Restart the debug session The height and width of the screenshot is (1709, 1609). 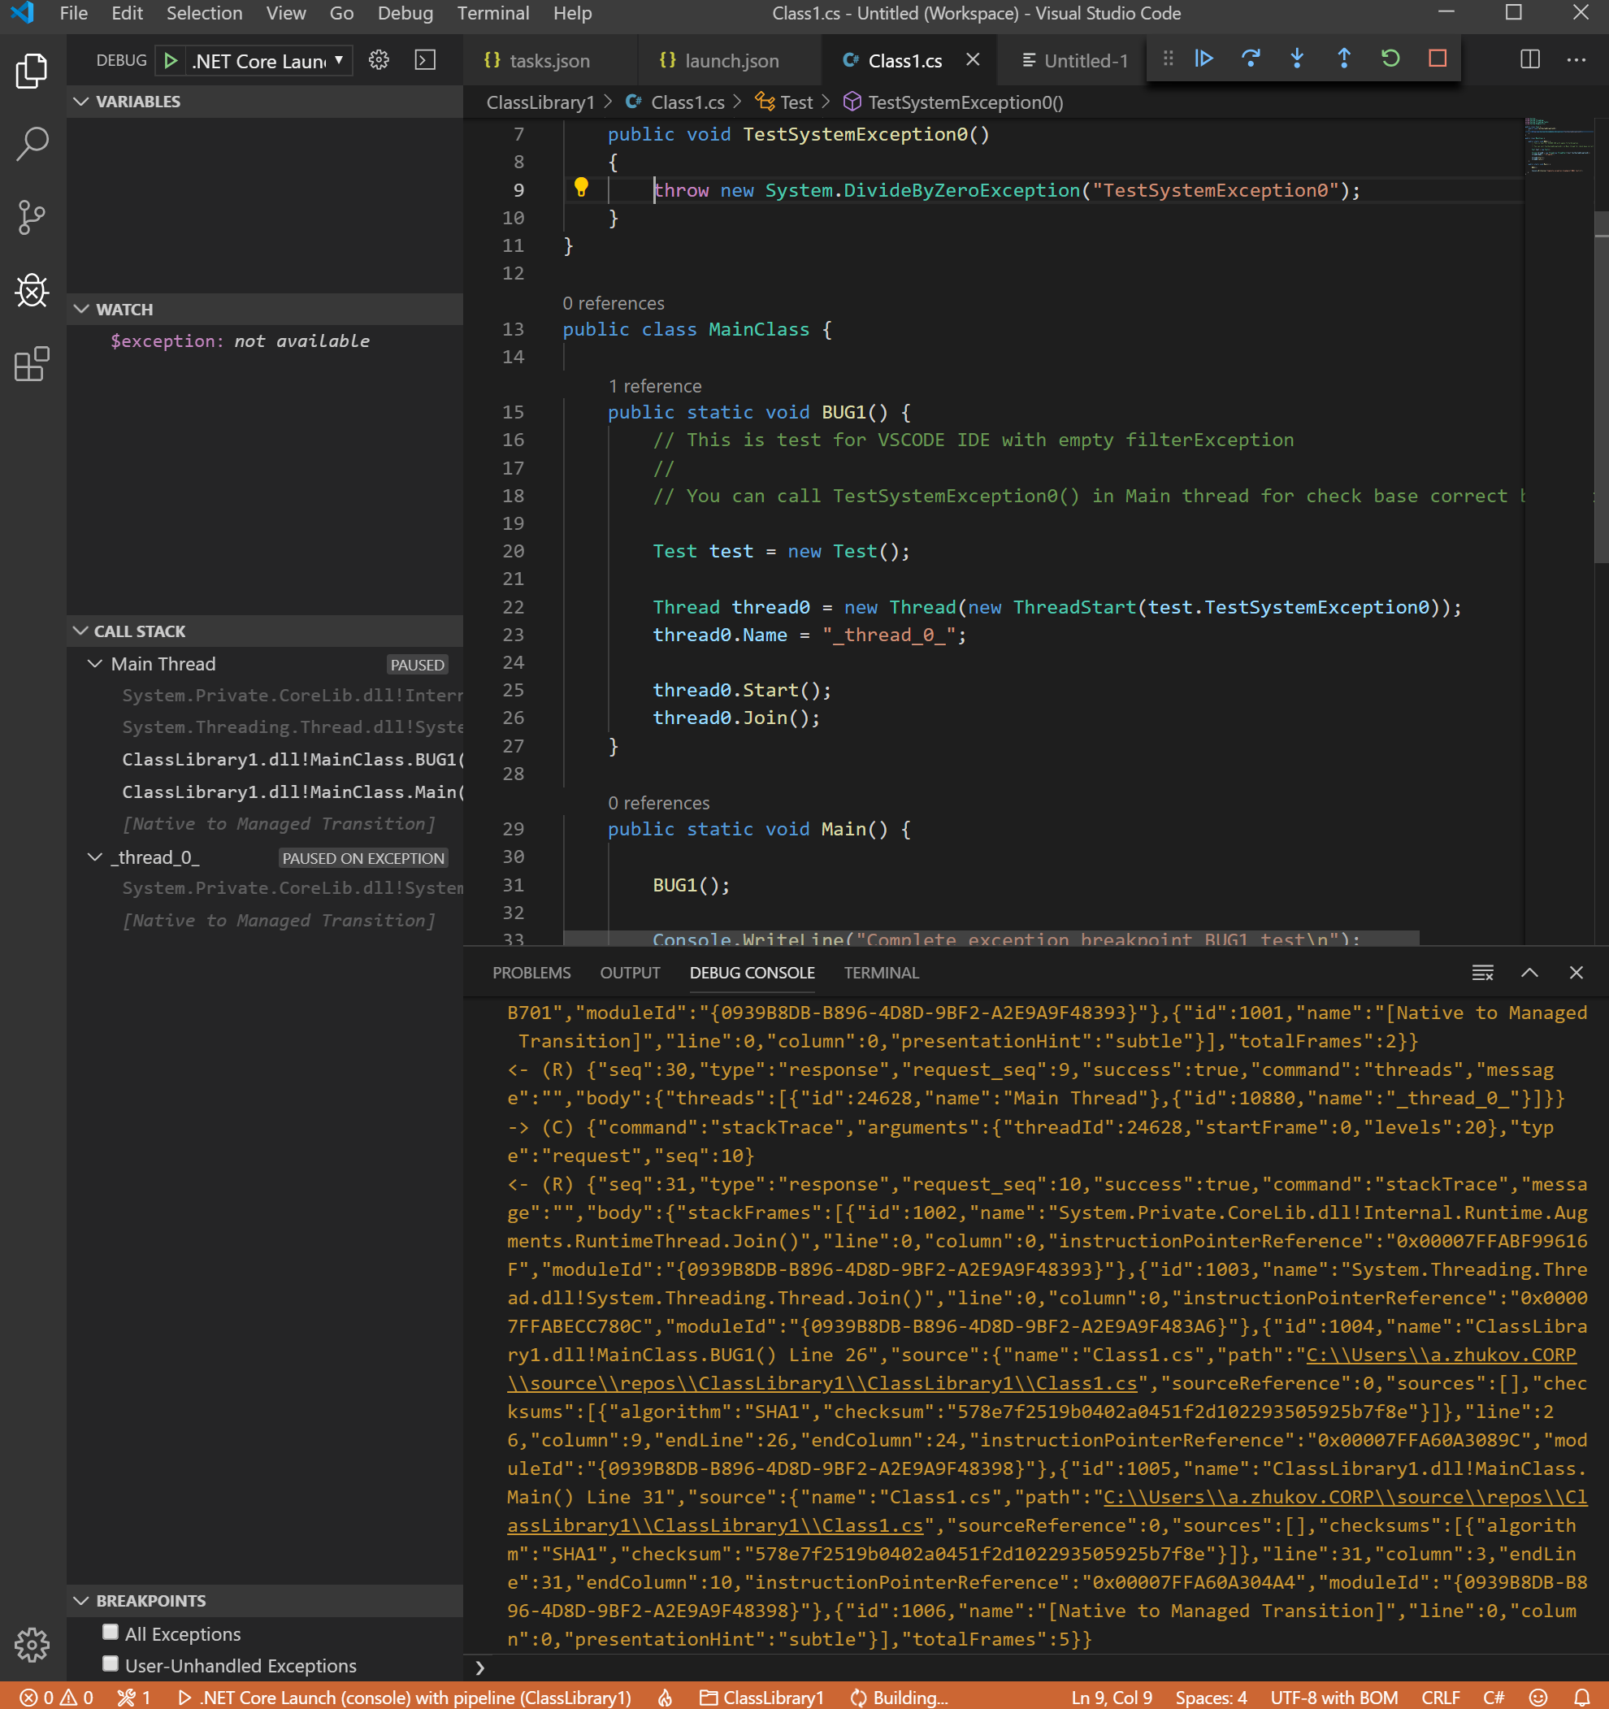1390,59
